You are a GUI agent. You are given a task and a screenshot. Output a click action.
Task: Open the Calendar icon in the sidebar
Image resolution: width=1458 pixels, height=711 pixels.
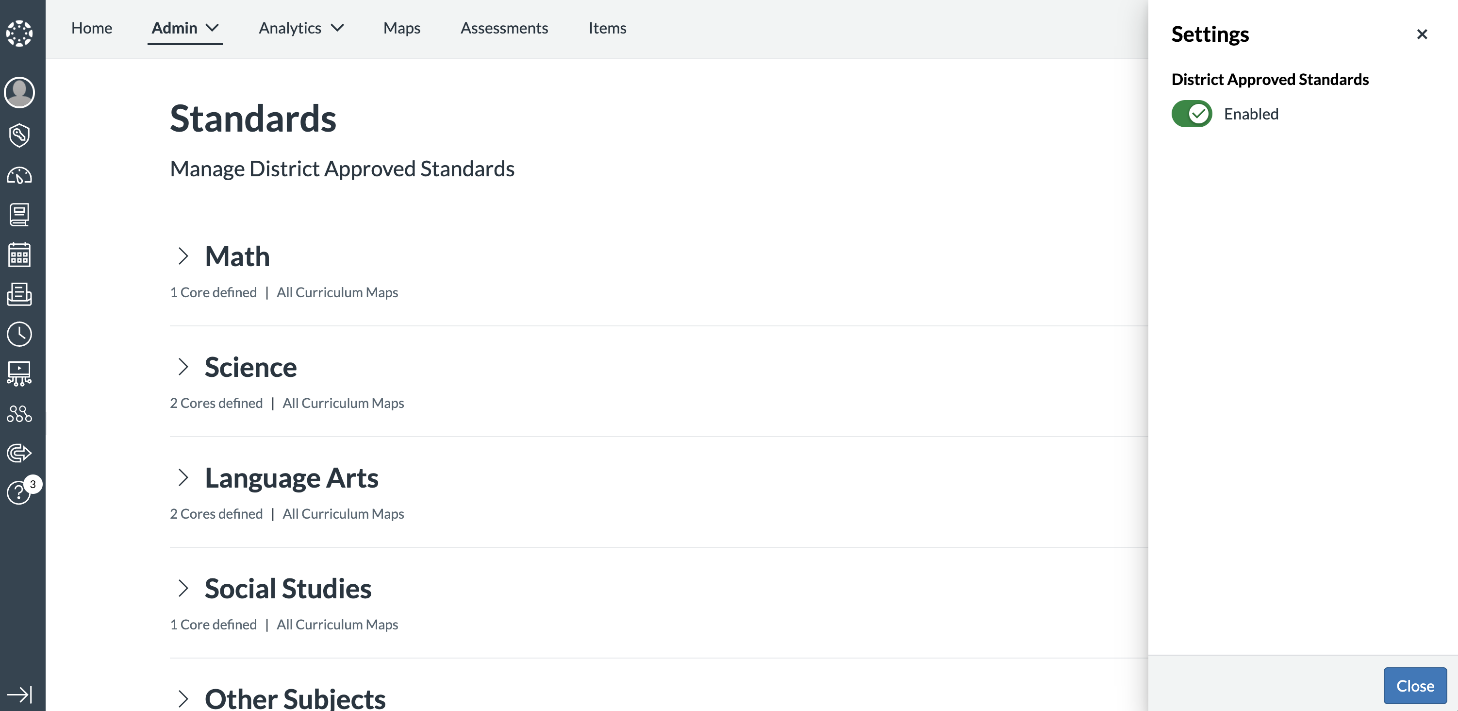click(19, 254)
